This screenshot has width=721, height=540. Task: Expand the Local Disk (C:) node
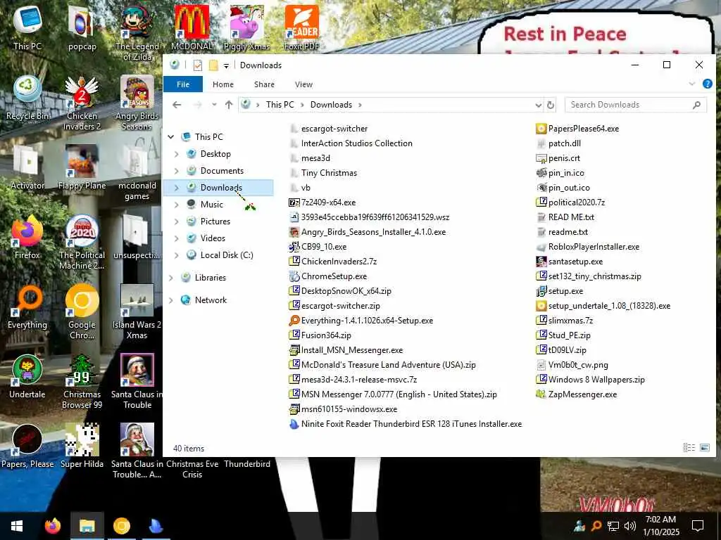[x=177, y=255]
